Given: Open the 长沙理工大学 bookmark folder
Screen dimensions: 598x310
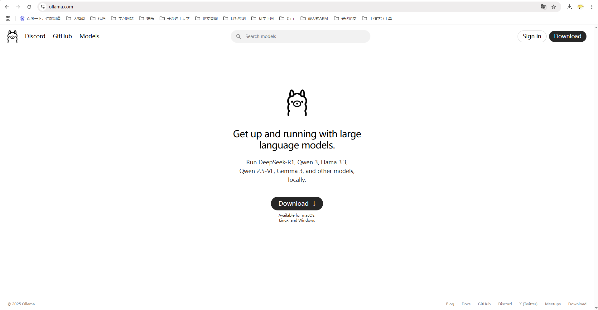Looking at the screenshot, I should (175, 18).
